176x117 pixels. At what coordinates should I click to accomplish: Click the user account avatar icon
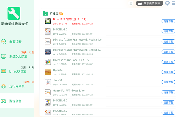[x=131, y=4]
